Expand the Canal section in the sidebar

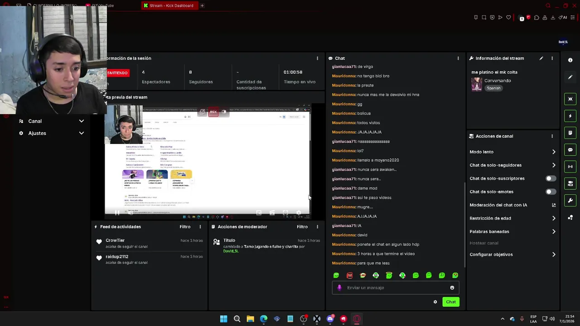(x=51, y=121)
